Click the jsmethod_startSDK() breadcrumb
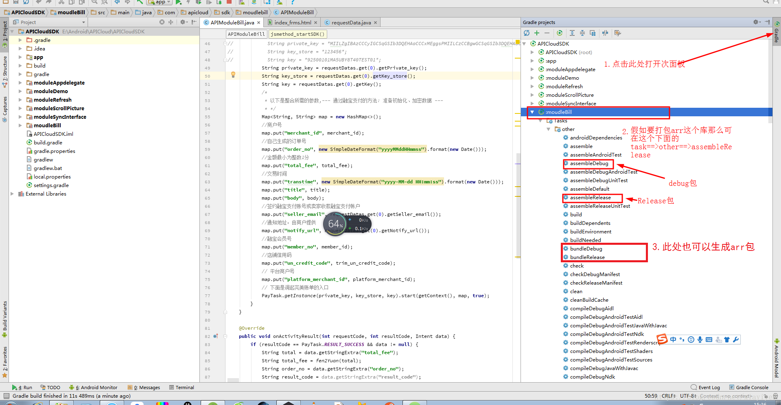 pos(298,34)
